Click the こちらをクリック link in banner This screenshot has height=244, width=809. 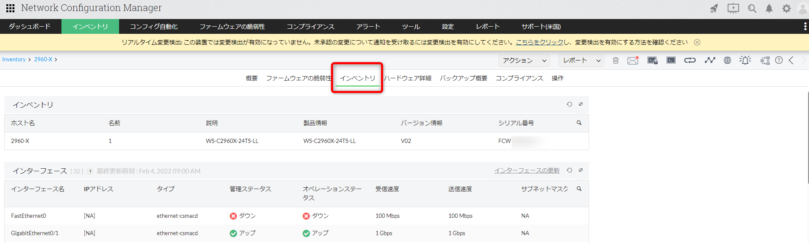[x=539, y=42]
